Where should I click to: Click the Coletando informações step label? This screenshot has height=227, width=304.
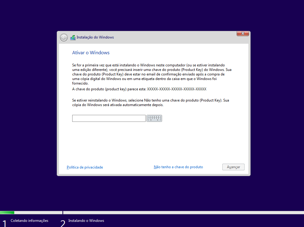point(29,221)
